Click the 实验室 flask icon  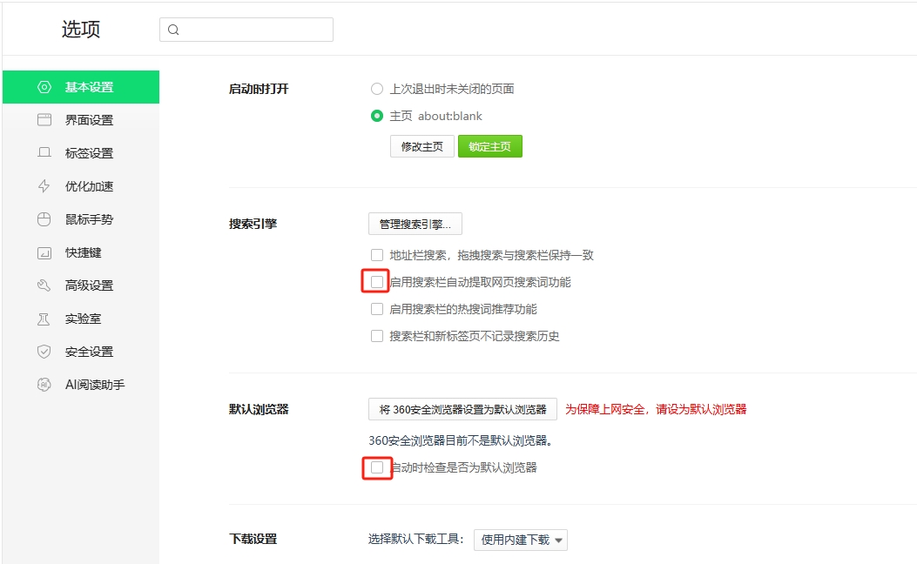(x=44, y=319)
